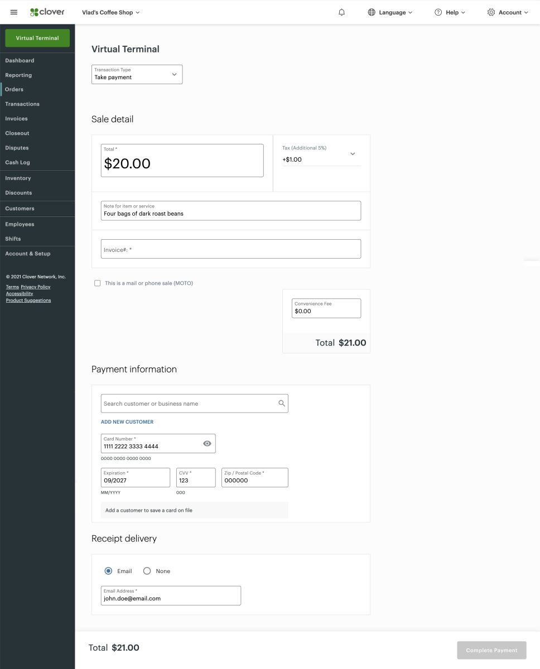Open Closeout in sidebar
This screenshot has height=669, width=540.
coord(17,133)
